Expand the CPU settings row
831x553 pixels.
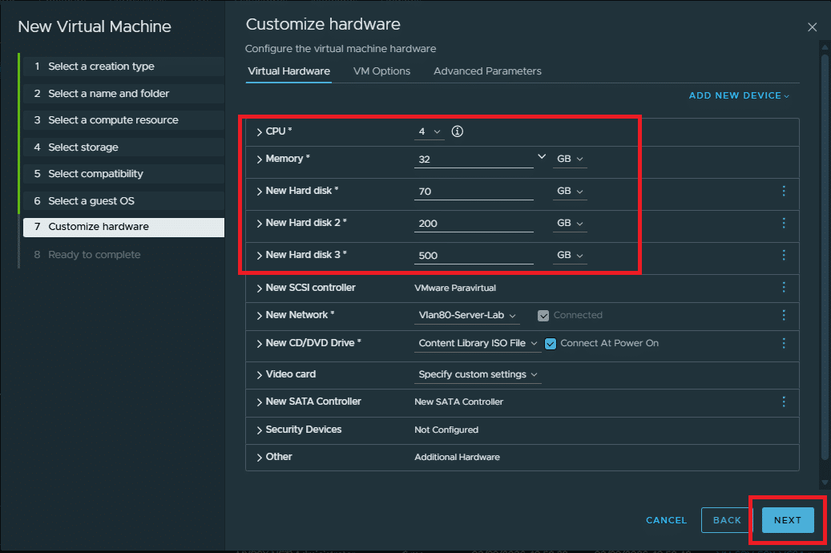tap(260, 131)
